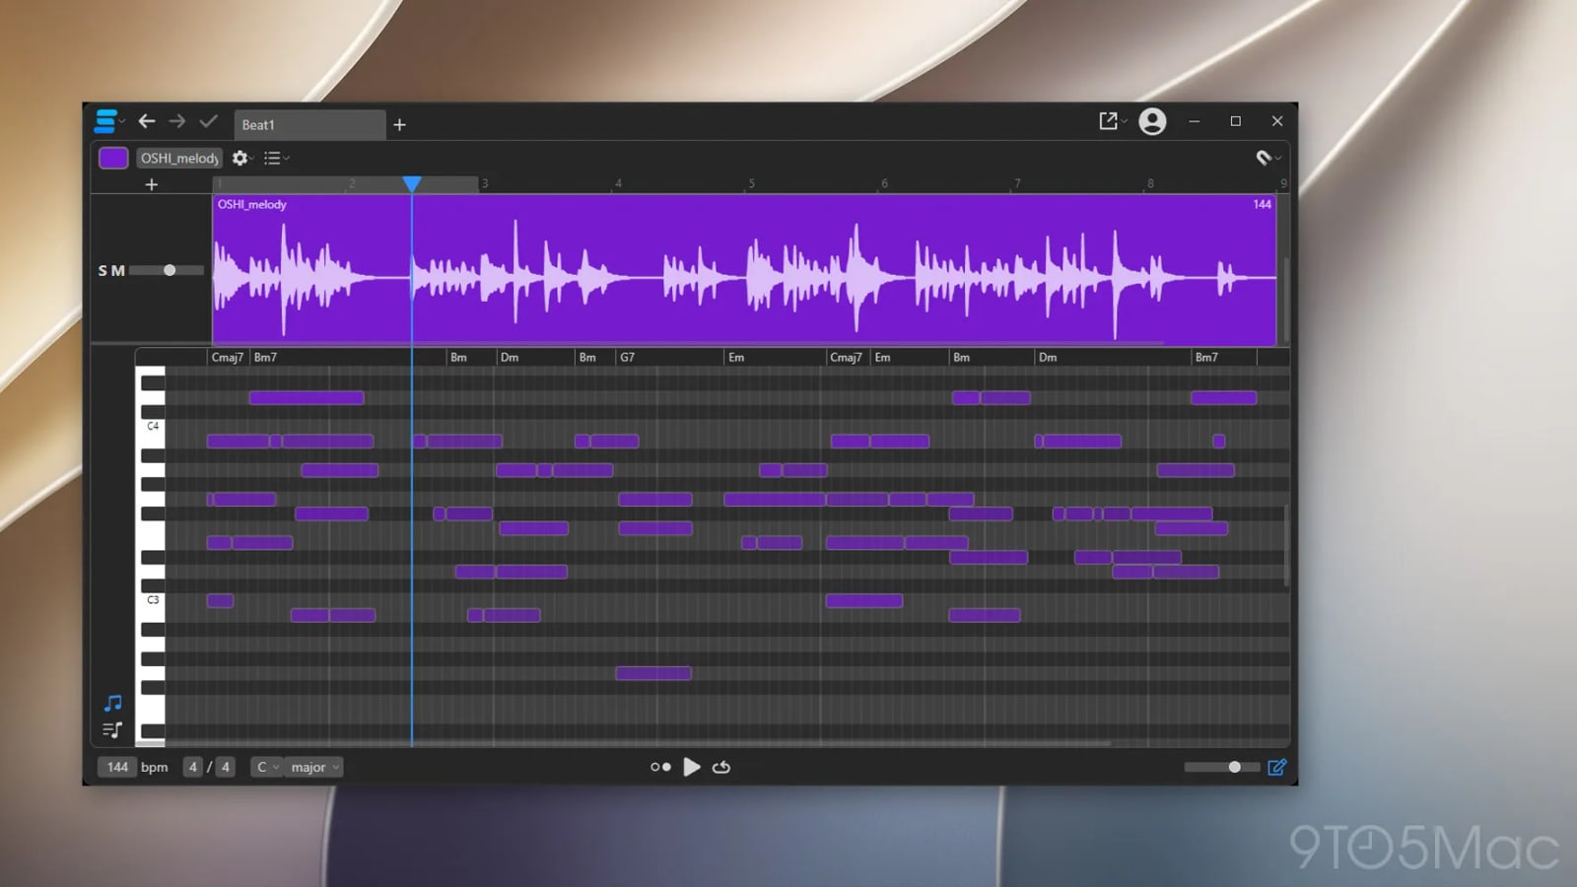Adjust the zoom slider at bottom right
Screen dimensions: 1577x887
1234,767
